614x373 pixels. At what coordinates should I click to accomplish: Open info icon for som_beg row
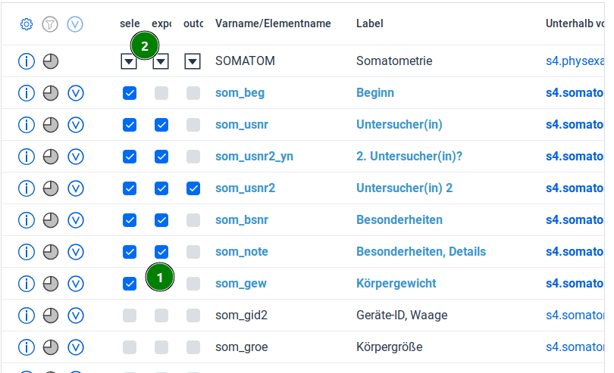[x=27, y=93]
